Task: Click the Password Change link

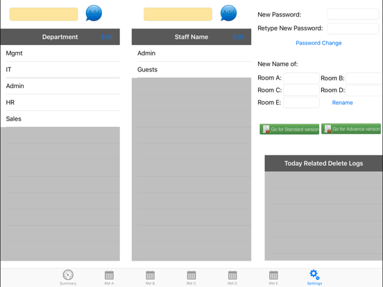Action: point(318,43)
